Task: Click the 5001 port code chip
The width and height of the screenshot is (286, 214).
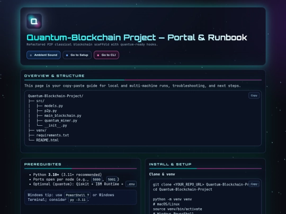Action: [x=112, y=180]
